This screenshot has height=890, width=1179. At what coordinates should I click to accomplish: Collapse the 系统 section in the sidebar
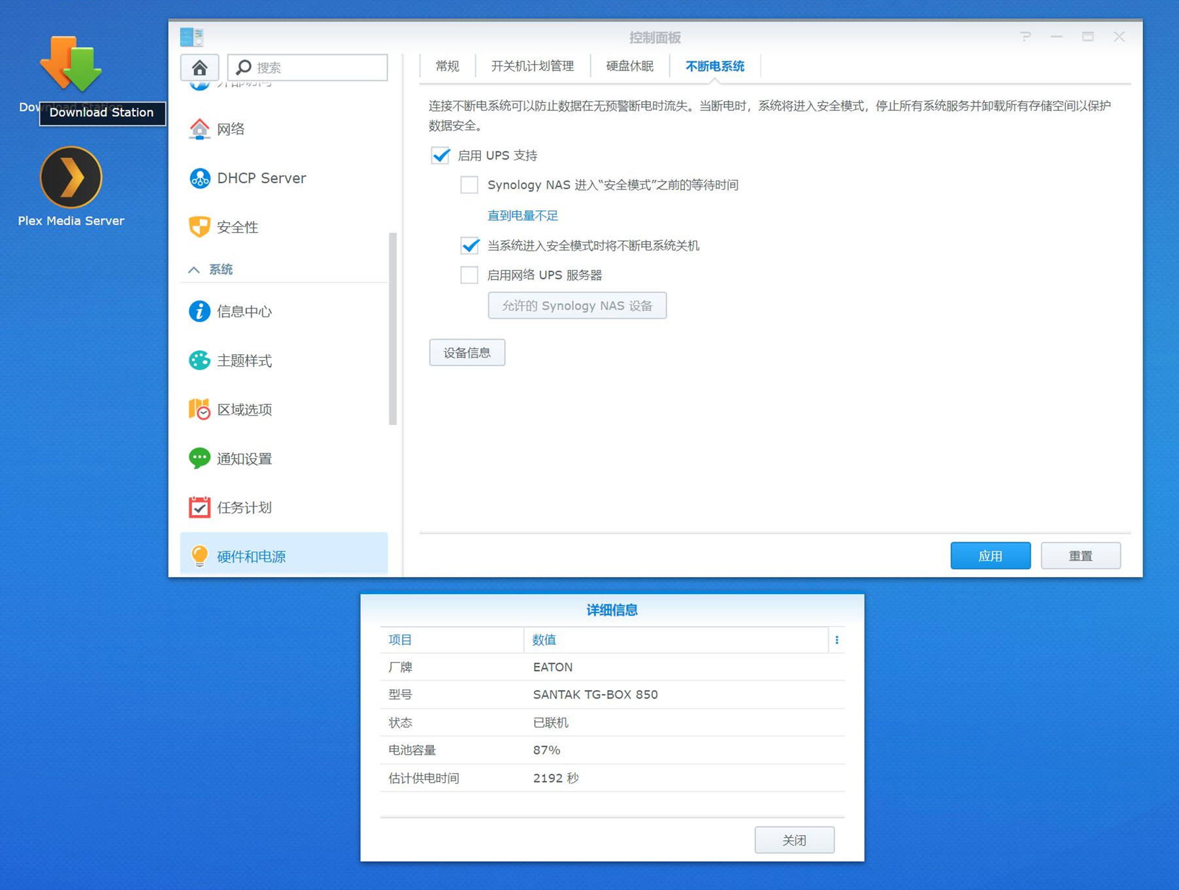point(193,269)
